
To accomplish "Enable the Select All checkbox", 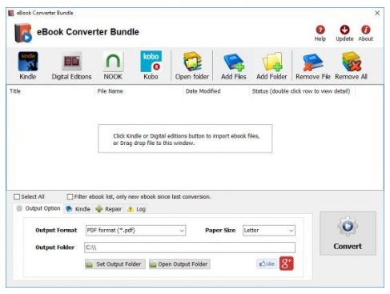I will pos(17,197).
